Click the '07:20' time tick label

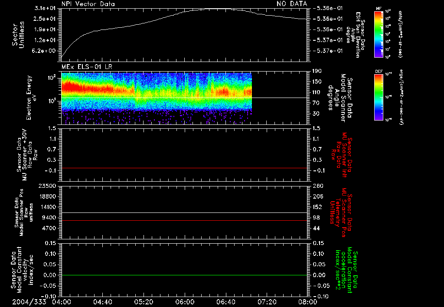click(x=267, y=302)
